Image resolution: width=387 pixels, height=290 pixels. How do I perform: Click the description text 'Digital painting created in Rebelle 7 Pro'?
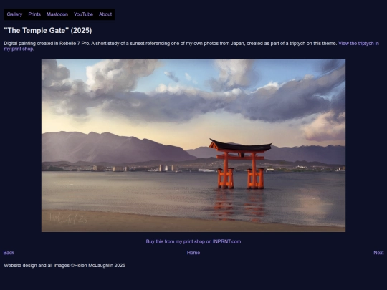click(x=47, y=44)
